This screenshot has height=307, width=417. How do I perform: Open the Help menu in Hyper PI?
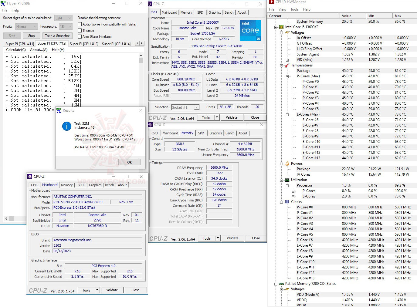tap(15, 10)
